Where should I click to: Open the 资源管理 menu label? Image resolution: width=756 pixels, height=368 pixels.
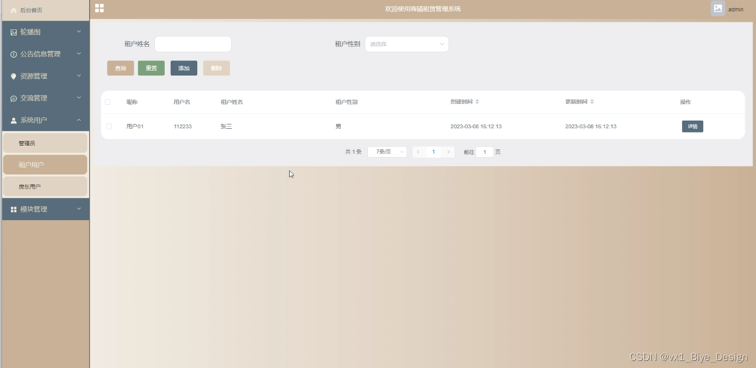click(x=34, y=77)
